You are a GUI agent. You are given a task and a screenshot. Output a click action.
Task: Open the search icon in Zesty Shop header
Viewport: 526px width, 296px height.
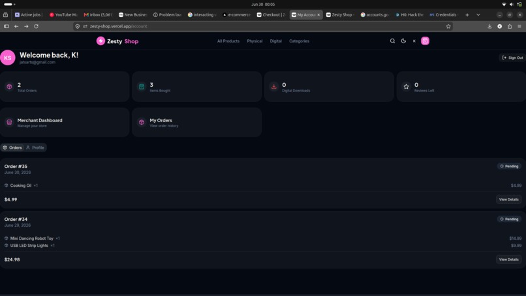(x=392, y=41)
